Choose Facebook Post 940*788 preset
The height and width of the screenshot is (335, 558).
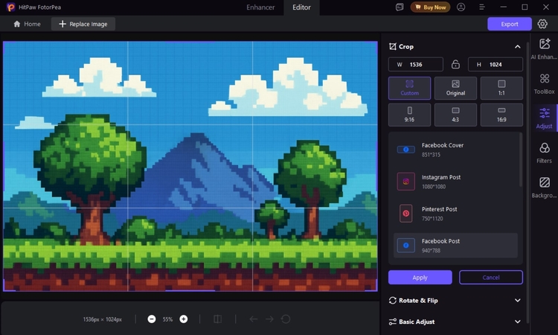pos(455,245)
